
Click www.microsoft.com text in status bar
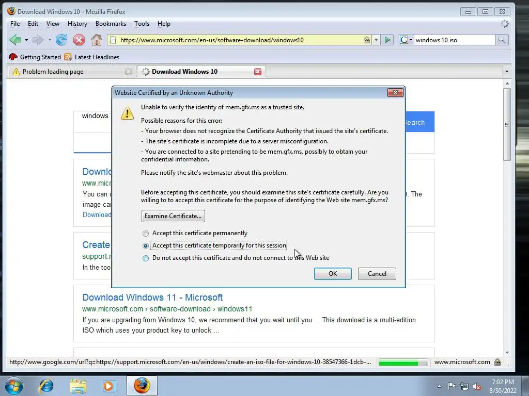point(462,362)
